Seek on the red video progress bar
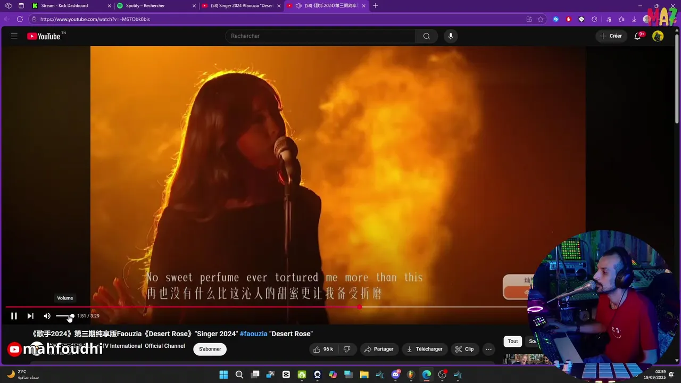This screenshot has height=383, width=681. click(x=266, y=307)
